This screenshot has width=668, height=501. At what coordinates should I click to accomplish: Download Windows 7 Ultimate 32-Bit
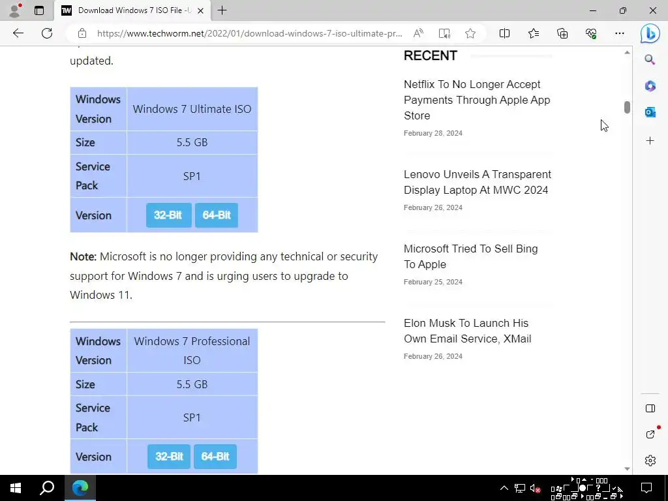(169, 215)
